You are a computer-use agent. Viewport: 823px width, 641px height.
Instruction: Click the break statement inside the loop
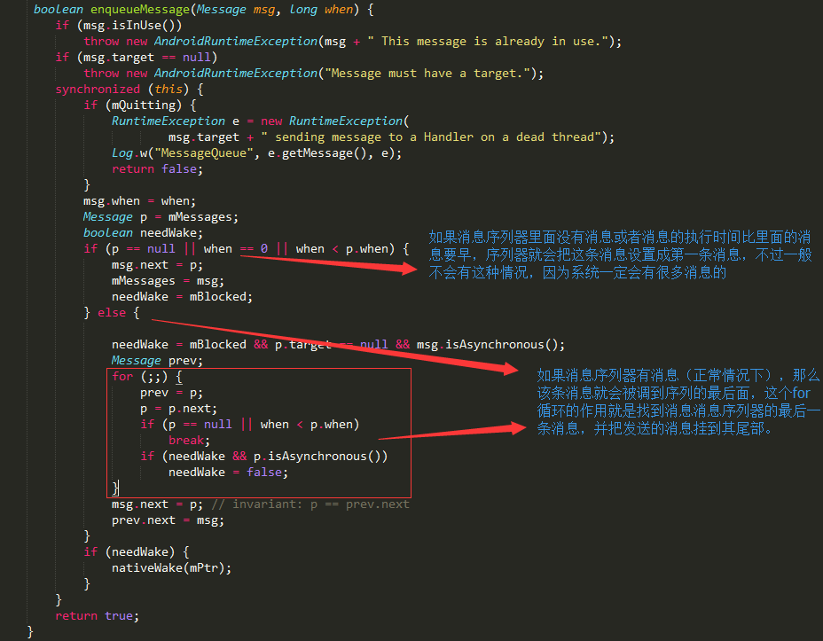tap(188, 441)
